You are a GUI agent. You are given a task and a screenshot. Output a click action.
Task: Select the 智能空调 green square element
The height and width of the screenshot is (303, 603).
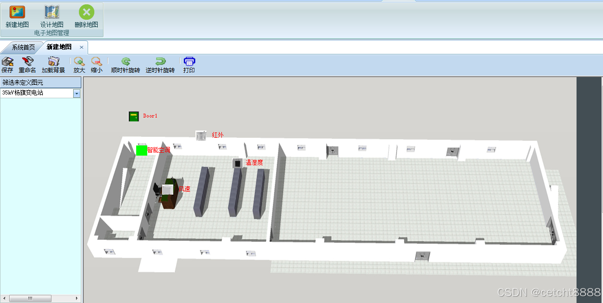[x=141, y=150]
